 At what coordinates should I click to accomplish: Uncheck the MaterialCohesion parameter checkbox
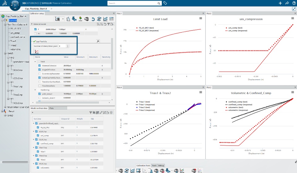[39, 66]
